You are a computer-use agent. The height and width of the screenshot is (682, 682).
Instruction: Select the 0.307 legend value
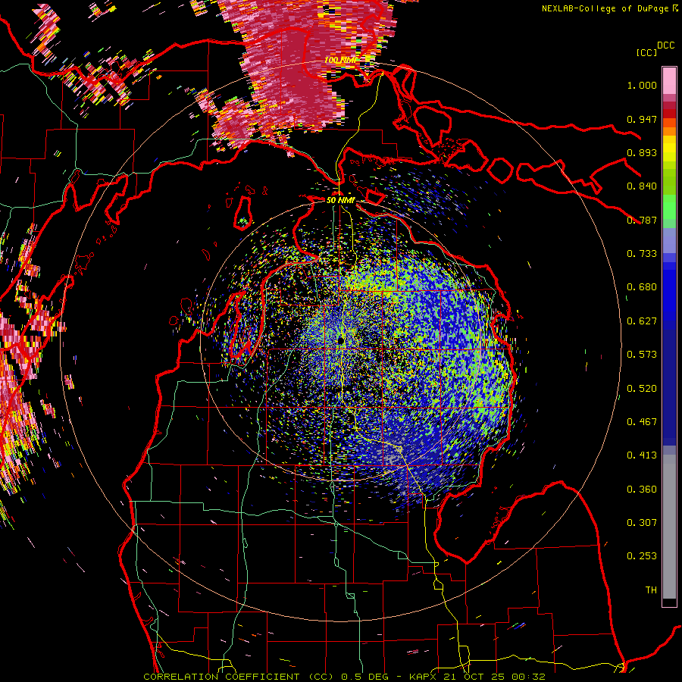[x=642, y=523]
